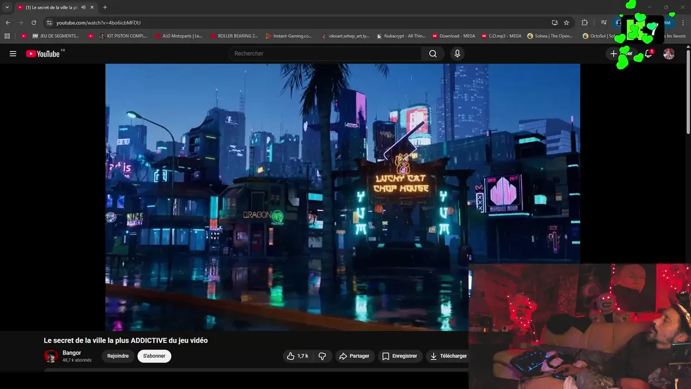Click the 48,7 k abonnés text
Screen dimensions: 691x389
77,360
